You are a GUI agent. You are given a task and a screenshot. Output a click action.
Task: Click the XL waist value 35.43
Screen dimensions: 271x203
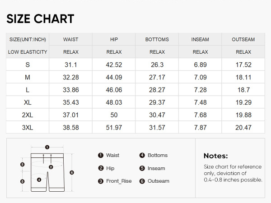(x=71, y=102)
